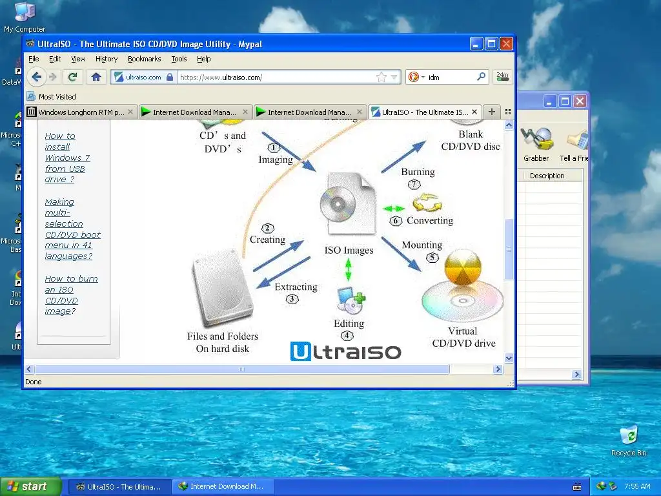Viewport: 661px width, 496px height.
Task: Click the IDM icon in the system tray
Action: tap(600, 486)
